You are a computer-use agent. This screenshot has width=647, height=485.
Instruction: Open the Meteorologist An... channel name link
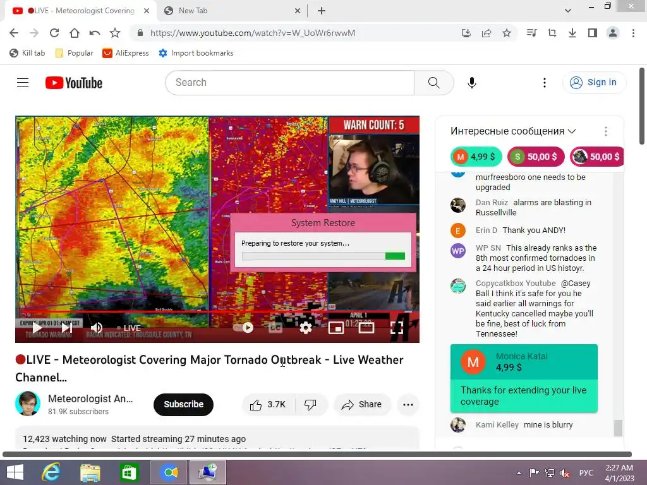tap(90, 399)
